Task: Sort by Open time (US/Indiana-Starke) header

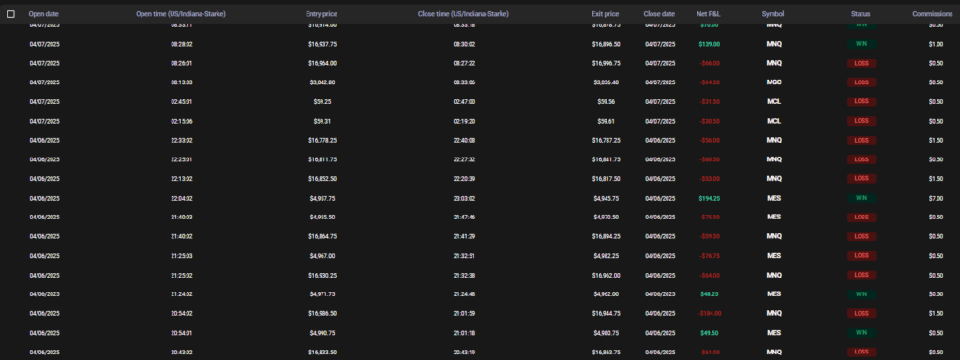Action: (x=181, y=14)
